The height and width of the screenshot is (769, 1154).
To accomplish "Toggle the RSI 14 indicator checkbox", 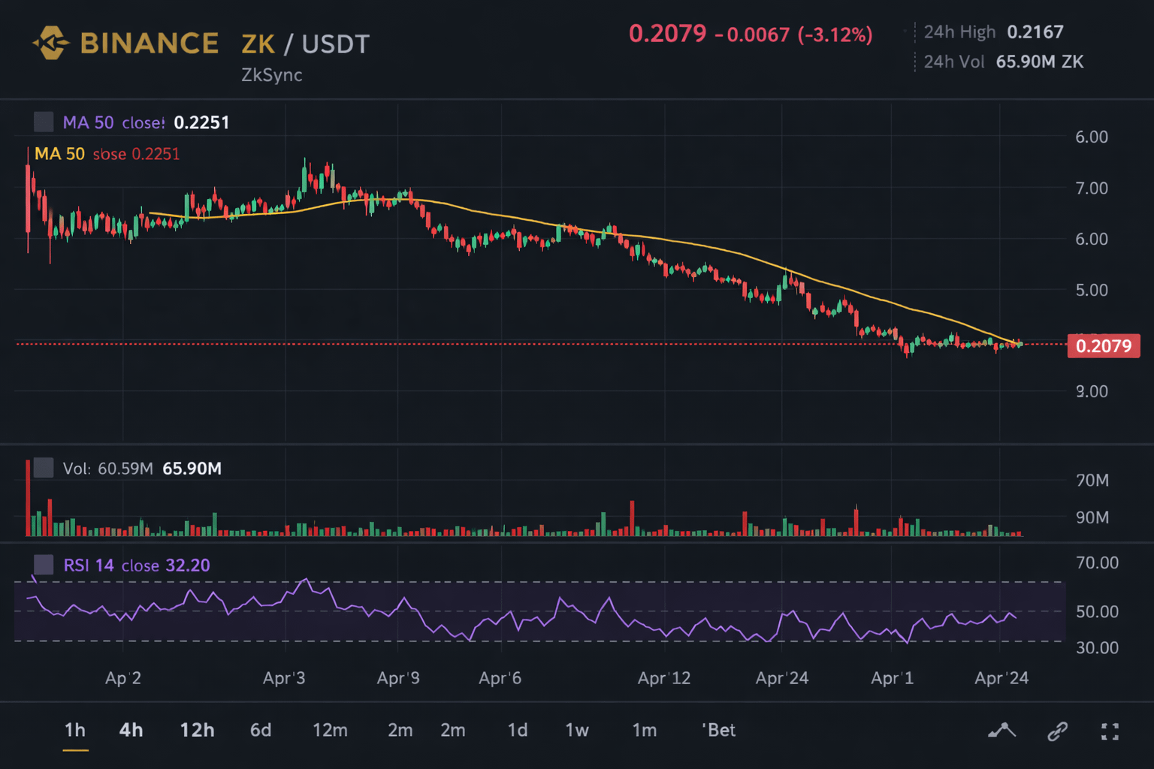I will click(44, 565).
